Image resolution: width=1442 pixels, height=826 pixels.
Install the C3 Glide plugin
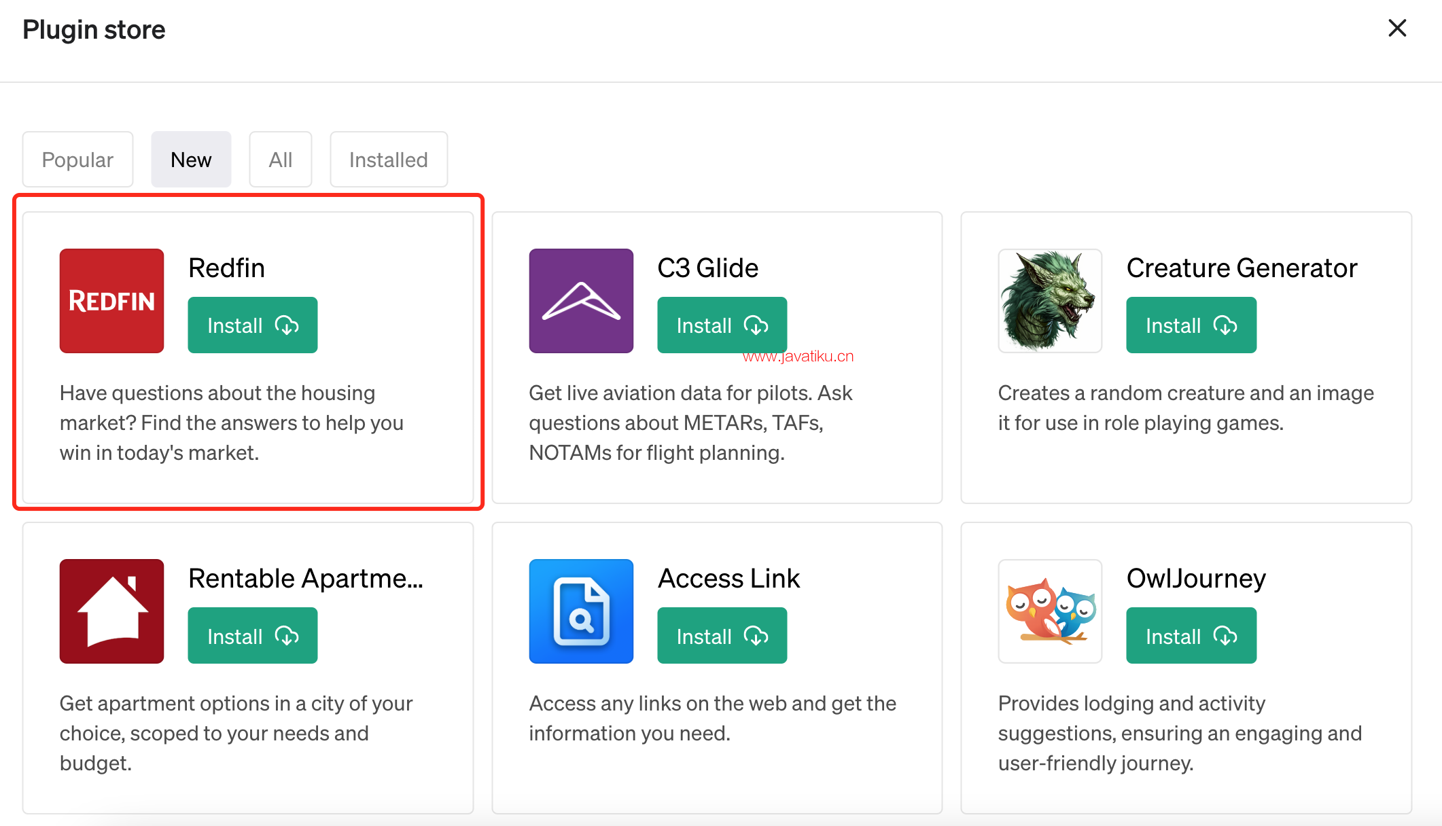(722, 325)
